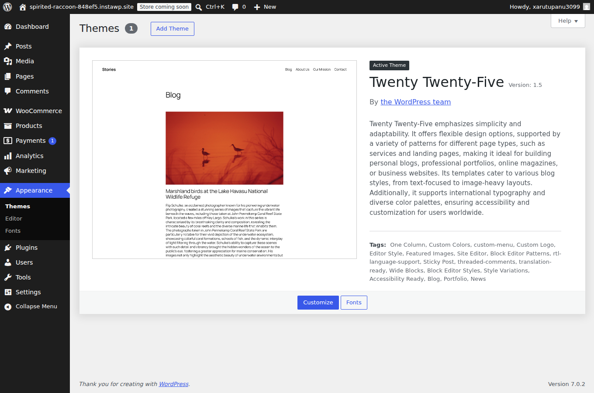Click the Active Theme label
Image resolution: width=594 pixels, height=393 pixels.
[x=389, y=65]
